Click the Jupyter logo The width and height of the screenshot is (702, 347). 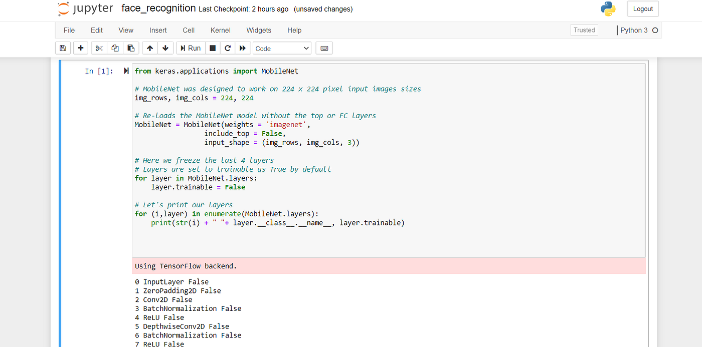coord(85,9)
